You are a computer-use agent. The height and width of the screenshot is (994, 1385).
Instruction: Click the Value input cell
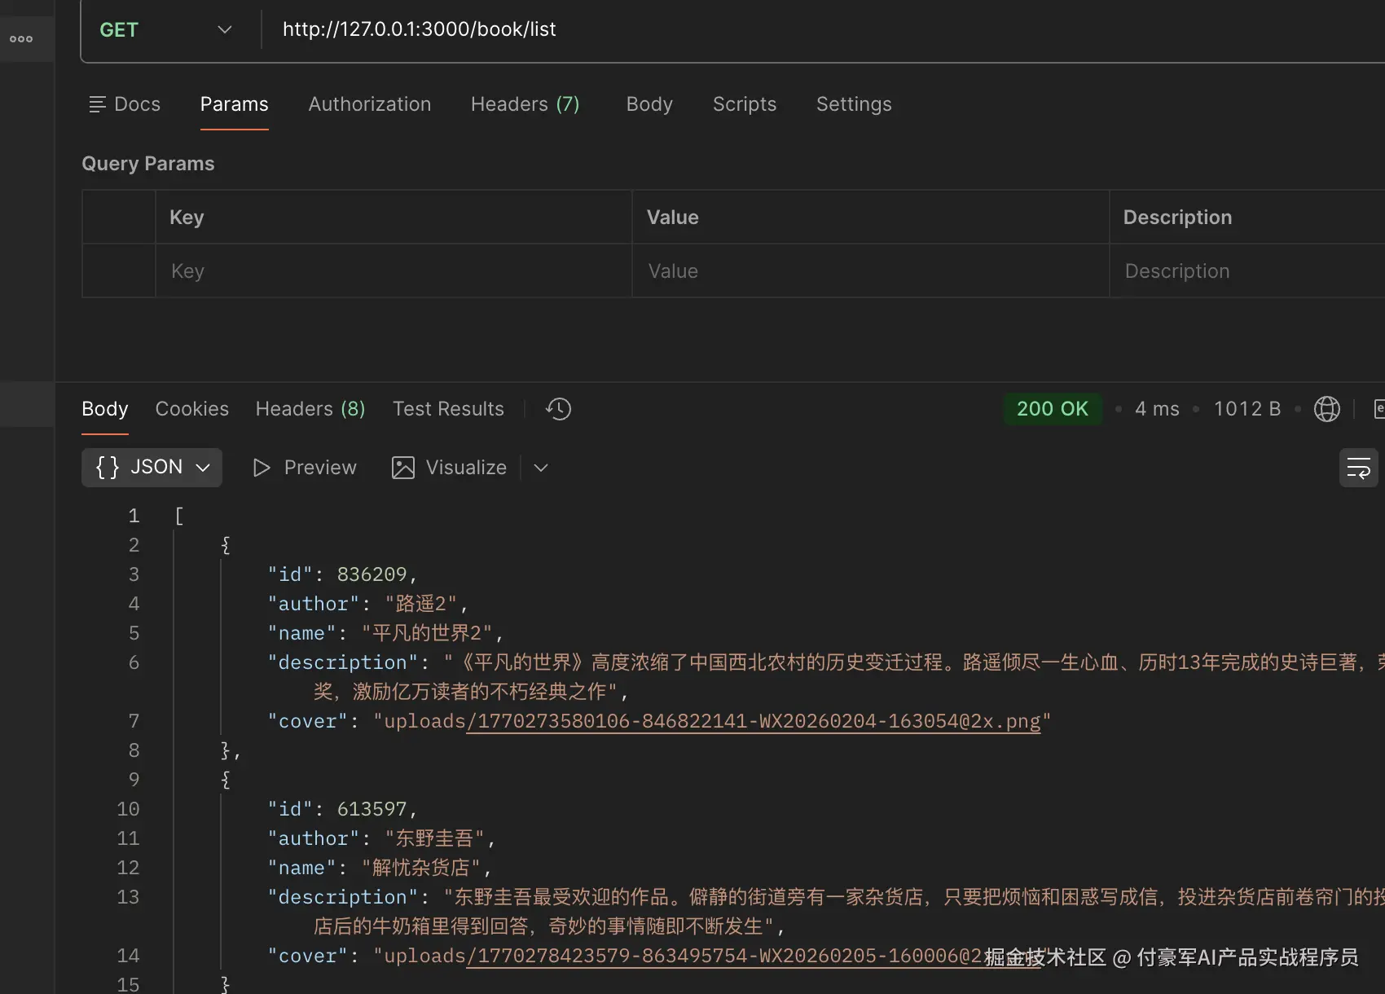pyautogui.click(x=870, y=271)
